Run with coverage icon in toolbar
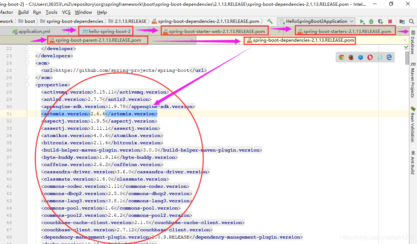 tap(380, 21)
